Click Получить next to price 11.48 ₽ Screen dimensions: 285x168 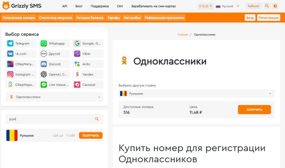pyautogui.click(x=254, y=110)
